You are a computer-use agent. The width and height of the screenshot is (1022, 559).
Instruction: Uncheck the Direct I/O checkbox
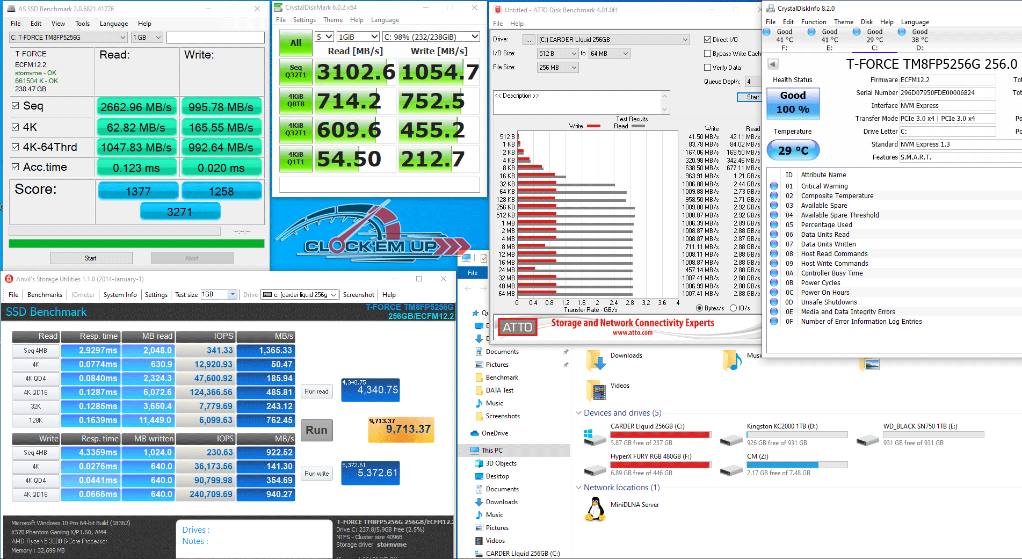coord(707,39)
